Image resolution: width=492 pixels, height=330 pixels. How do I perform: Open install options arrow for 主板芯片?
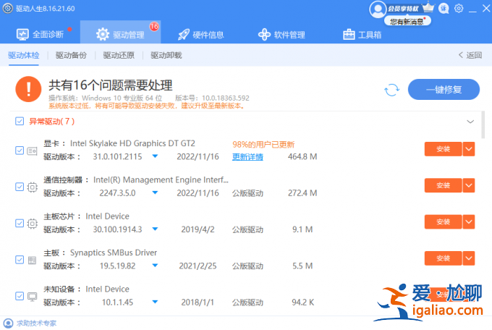(469, 222)
